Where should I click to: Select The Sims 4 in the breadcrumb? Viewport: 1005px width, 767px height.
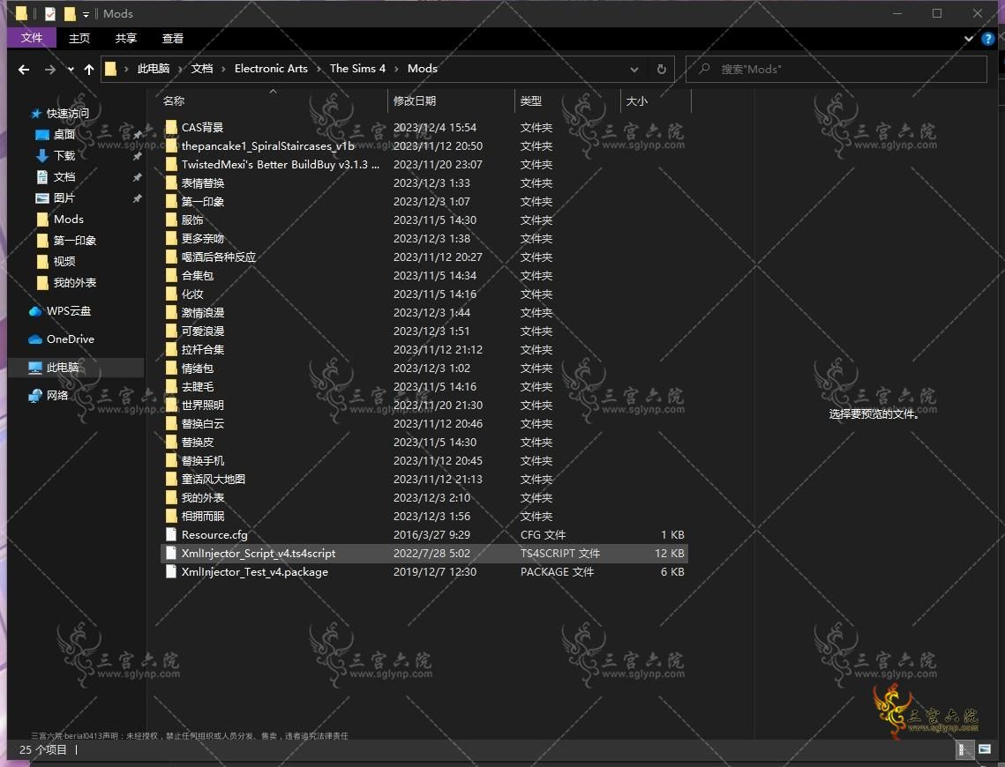357,69
